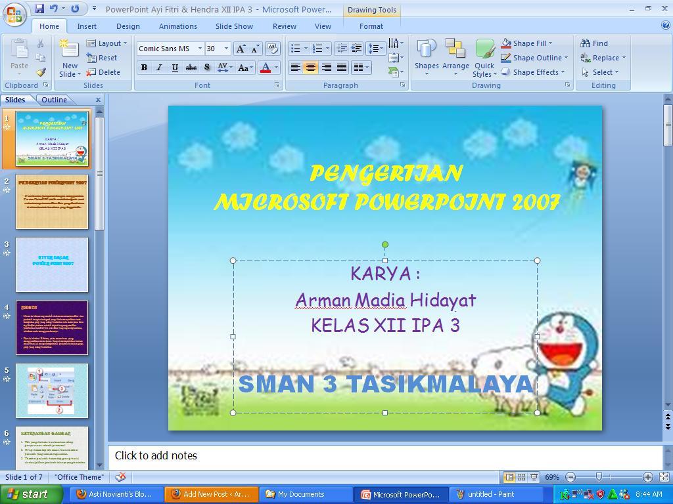673x504 pixels.
Task: Clear all formatting with eraser icon
Action: pyautogui.click(x=273, y=49)
